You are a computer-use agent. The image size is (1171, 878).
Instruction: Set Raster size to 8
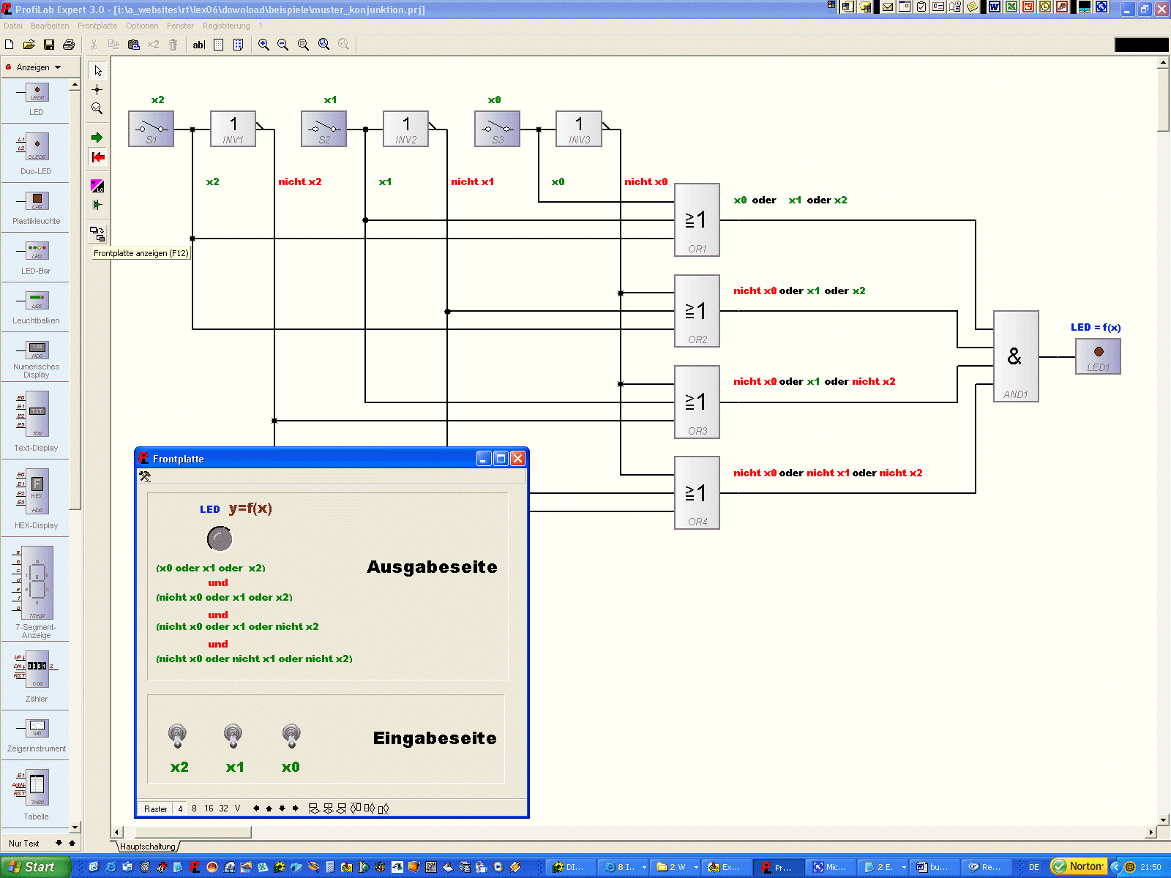(194, 808)
